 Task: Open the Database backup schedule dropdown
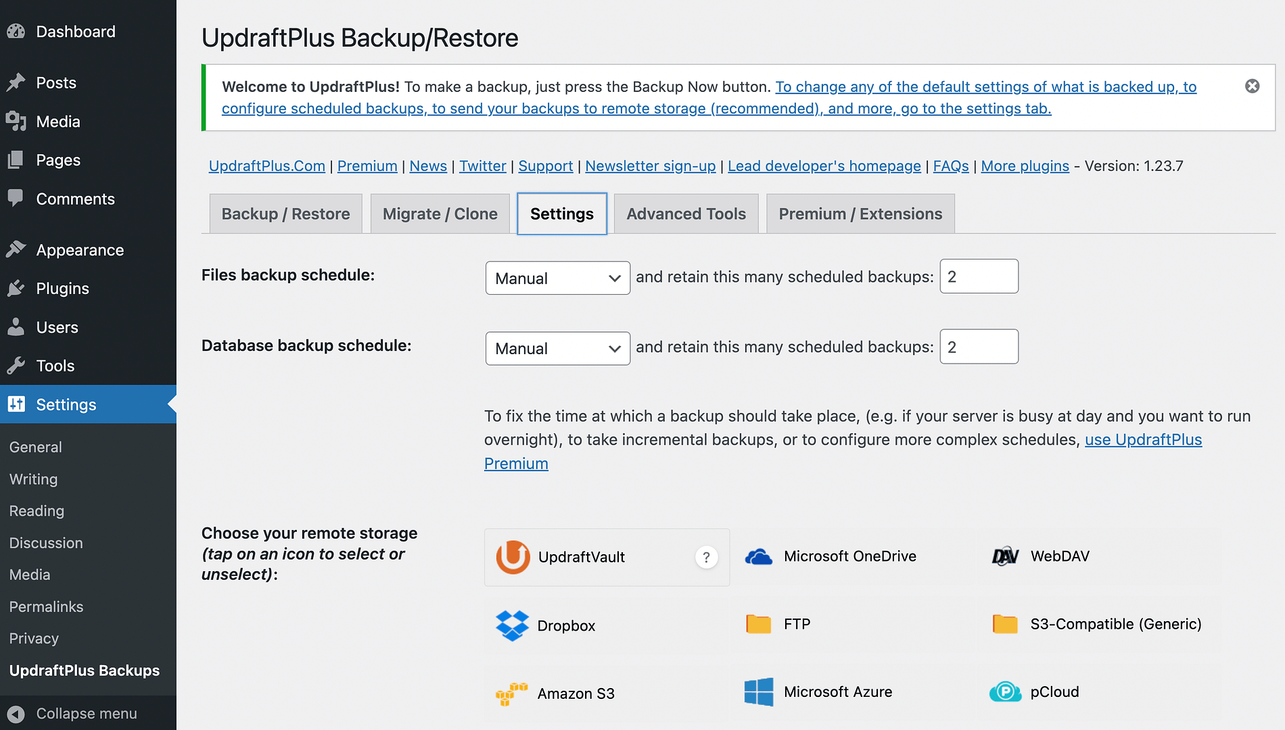coord(558,348)
